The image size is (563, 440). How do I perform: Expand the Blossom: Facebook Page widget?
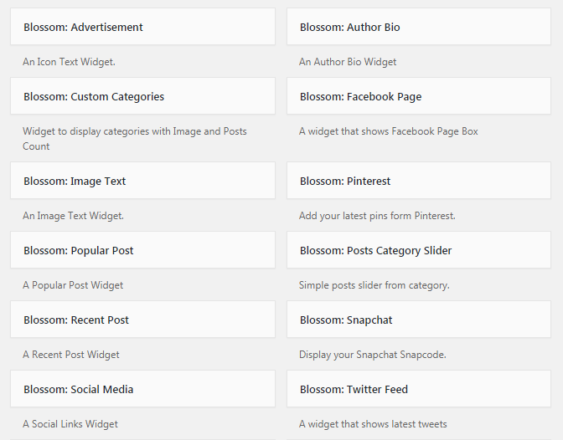click(x=418, y=97)
